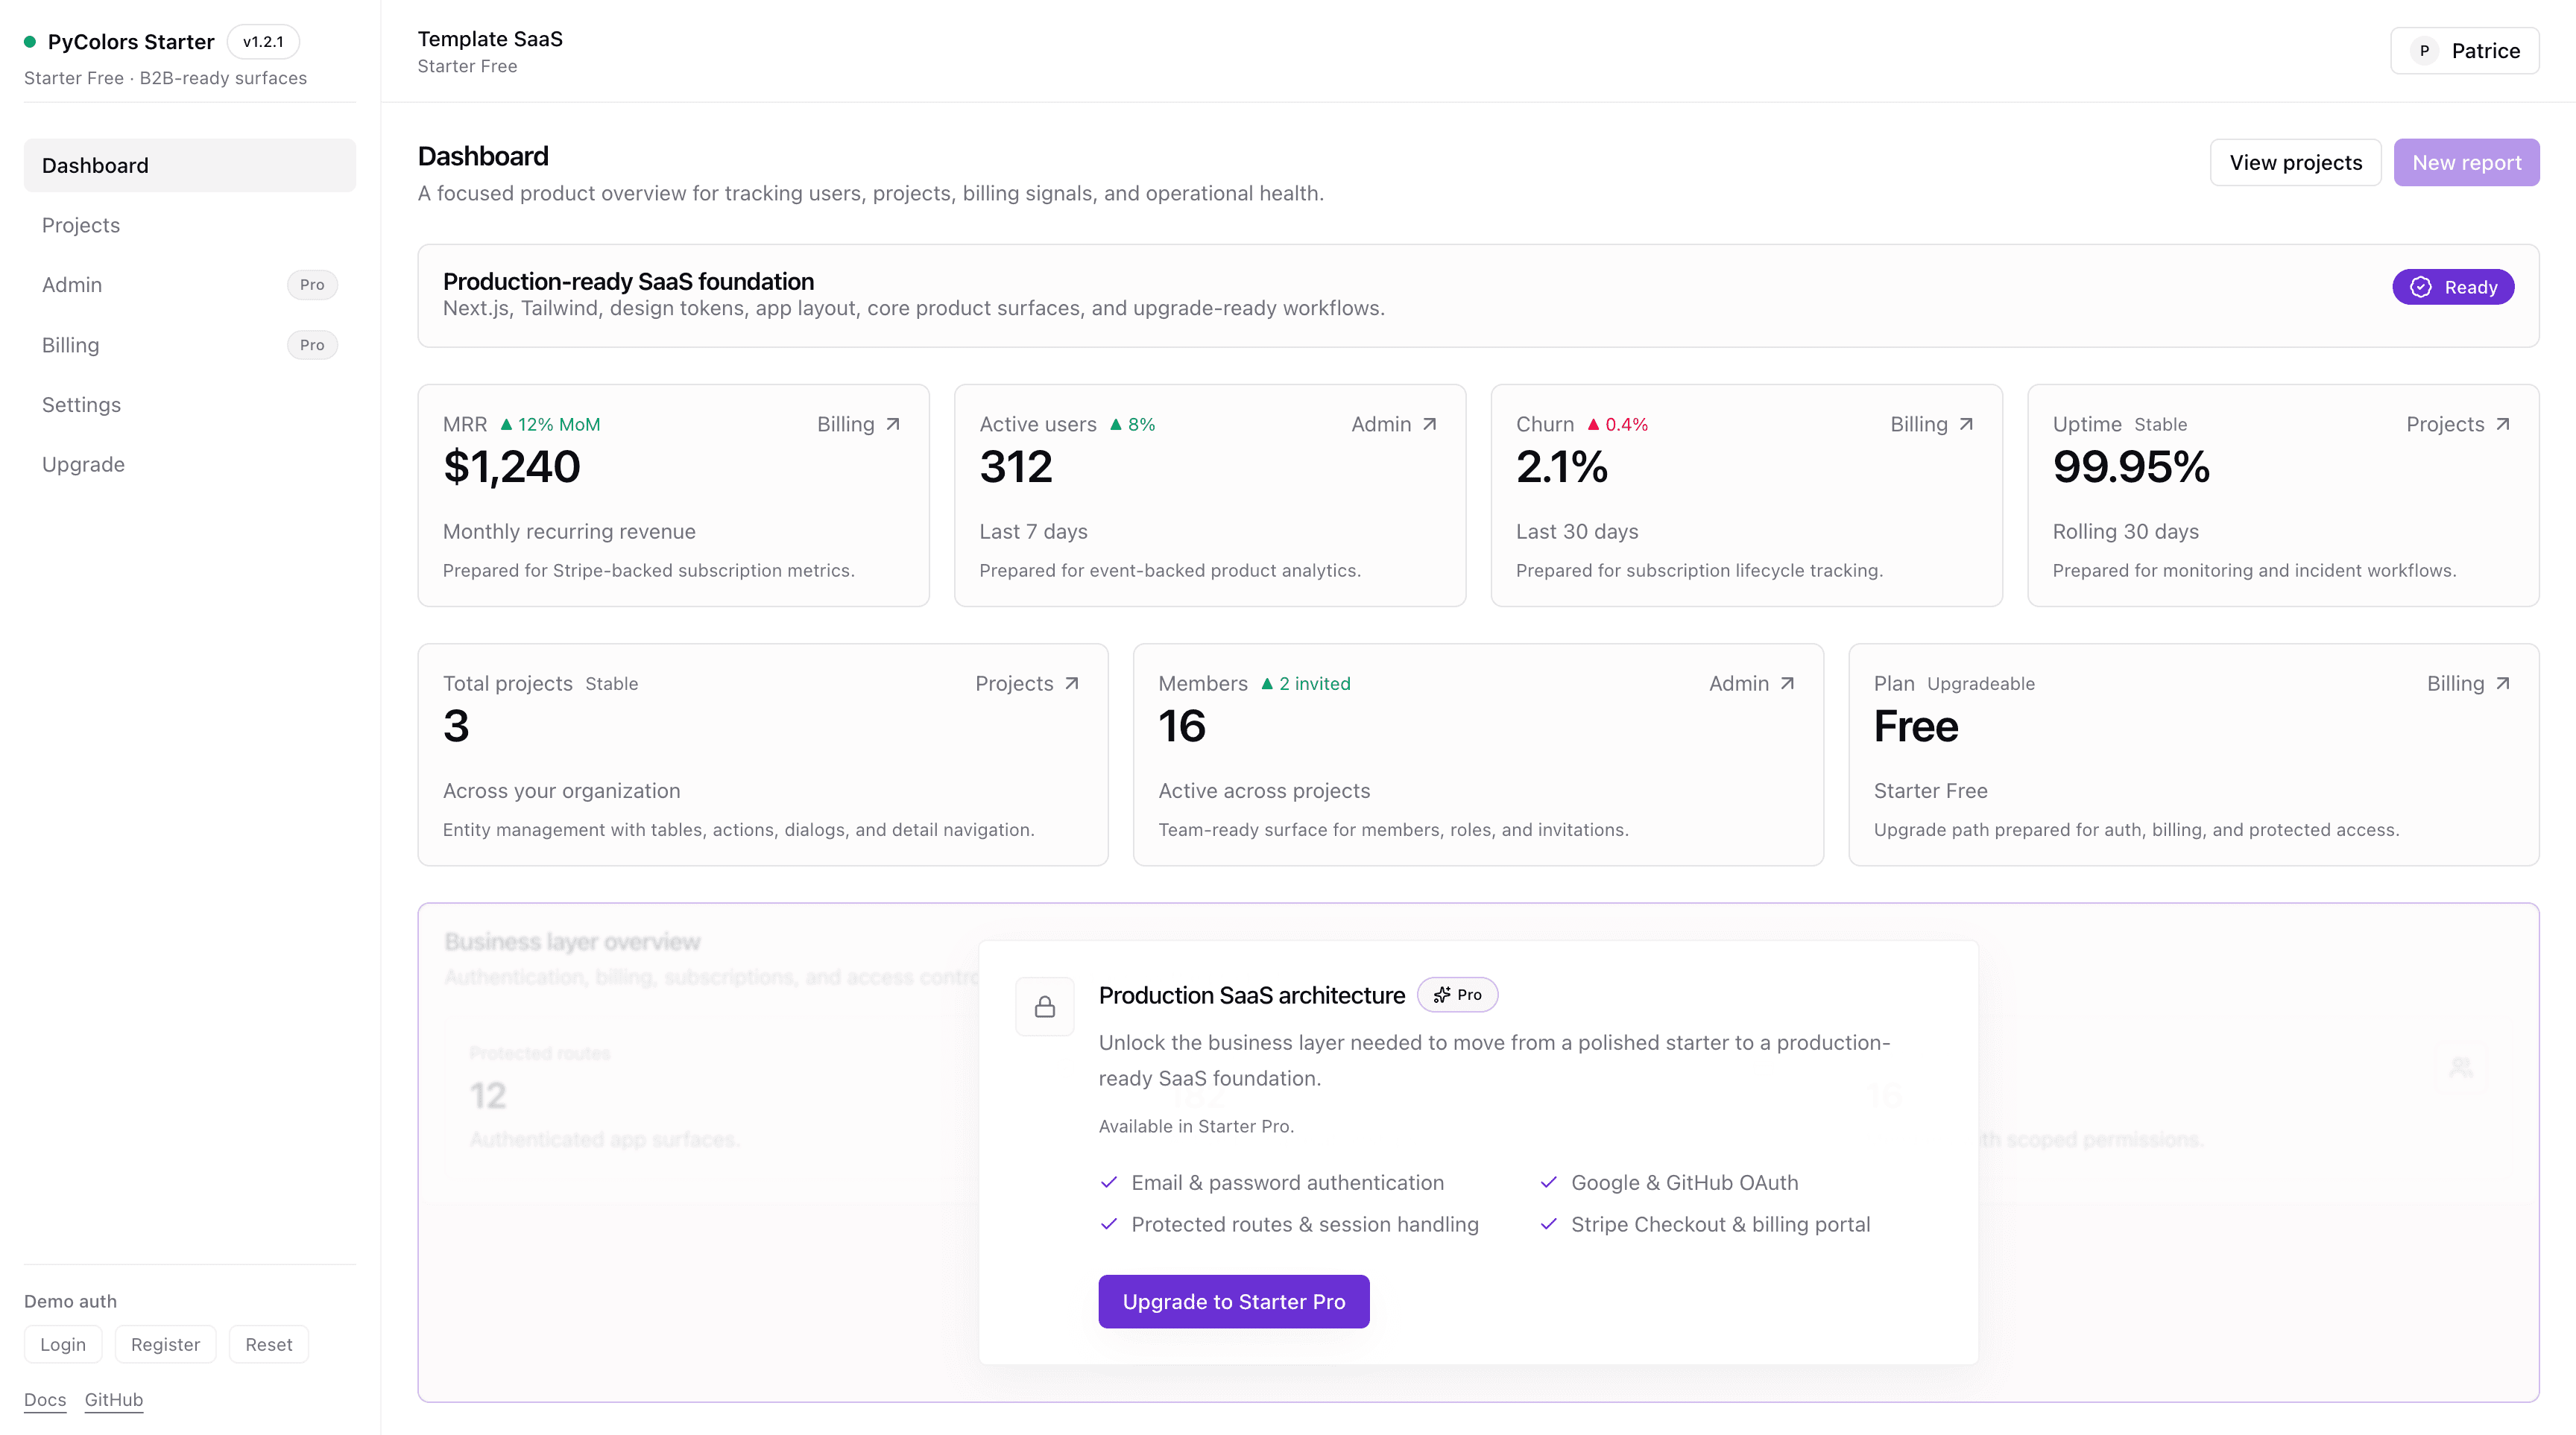Image resolution: width=2576 pixels, height=1435 pixels.
Task: Open Admin arrow icon on Active users card
Action: click(x=1430, y=424)
